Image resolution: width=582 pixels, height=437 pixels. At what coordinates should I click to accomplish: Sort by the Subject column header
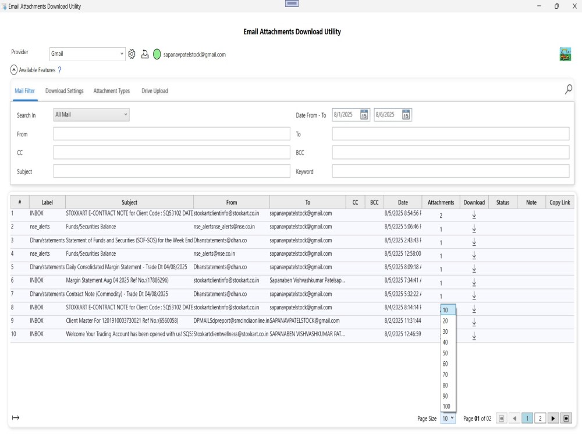pyautogui.click(x=129, y=202)
